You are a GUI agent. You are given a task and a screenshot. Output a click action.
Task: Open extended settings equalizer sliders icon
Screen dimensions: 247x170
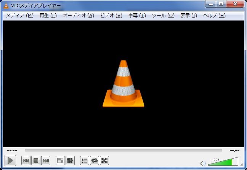coord(70,160)
